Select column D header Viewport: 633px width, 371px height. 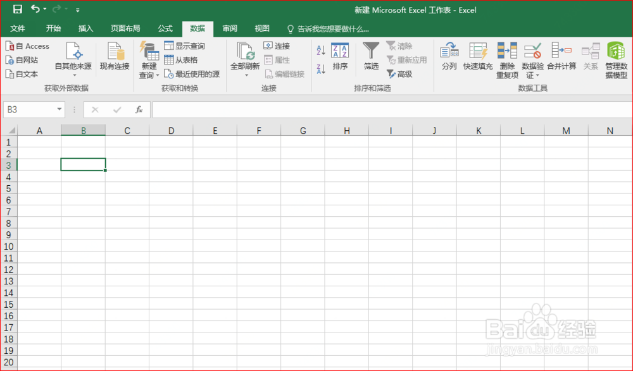point(171,130)
